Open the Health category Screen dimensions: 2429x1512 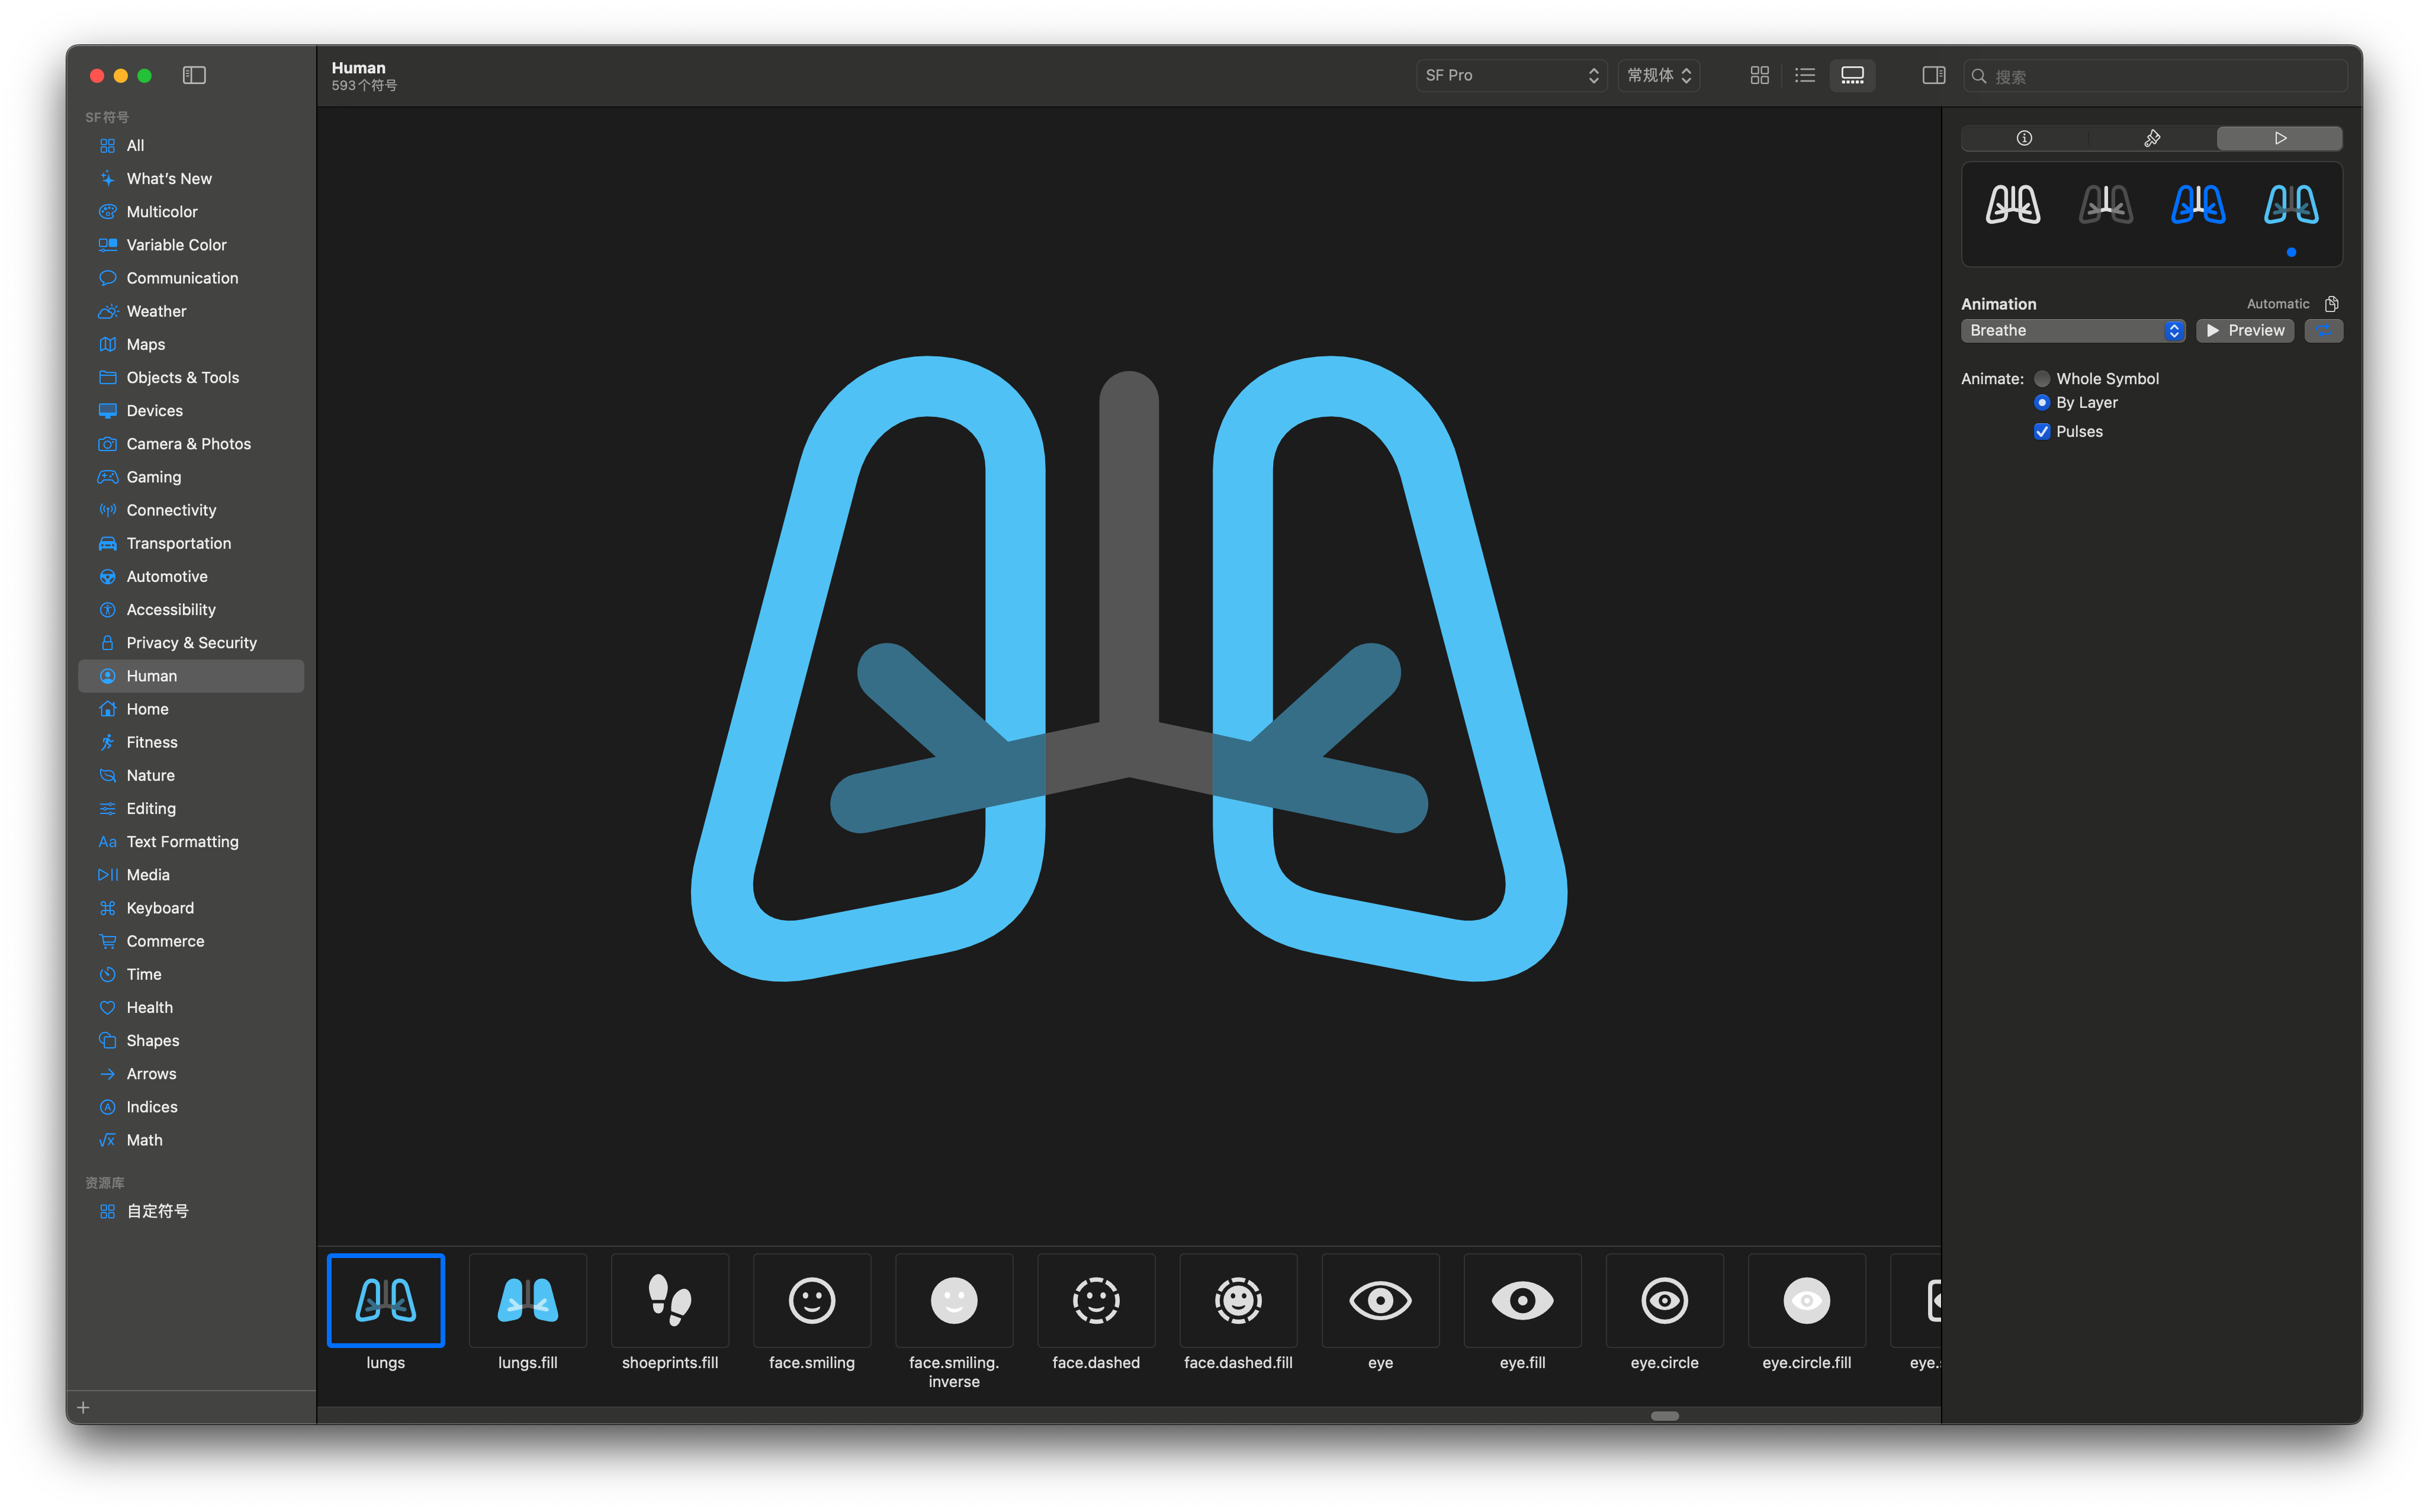click(x=190, y=1007)
